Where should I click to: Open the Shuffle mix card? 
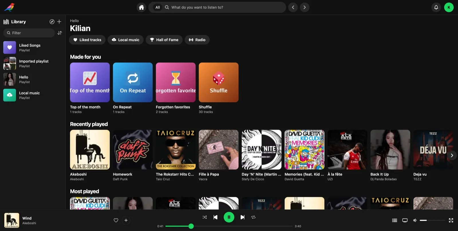coord(219,88)
